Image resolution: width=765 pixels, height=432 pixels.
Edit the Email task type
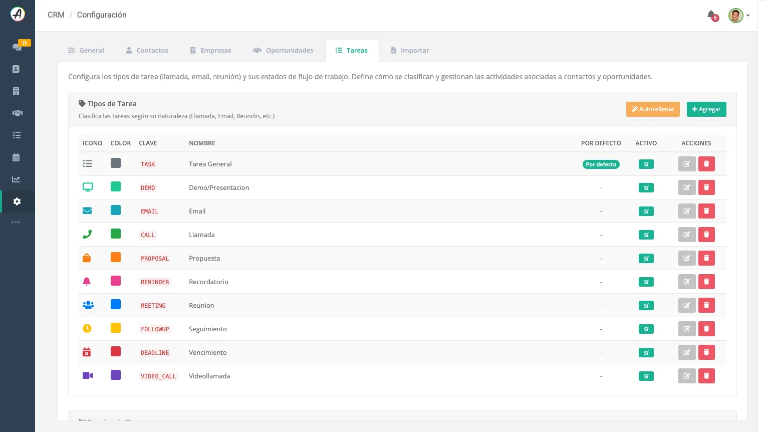point(687,211)
